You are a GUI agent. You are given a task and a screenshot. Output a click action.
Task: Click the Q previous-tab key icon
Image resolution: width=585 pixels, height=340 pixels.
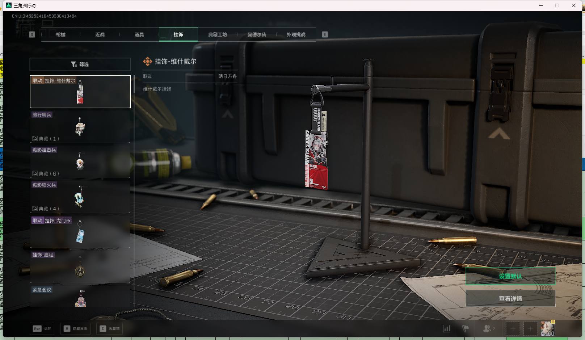pos(32,34)
